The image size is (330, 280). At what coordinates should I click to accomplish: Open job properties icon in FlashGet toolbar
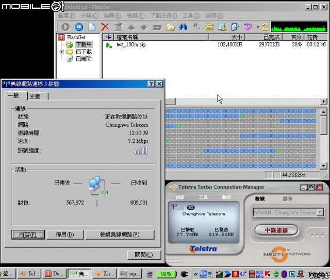tap(118, 27)
